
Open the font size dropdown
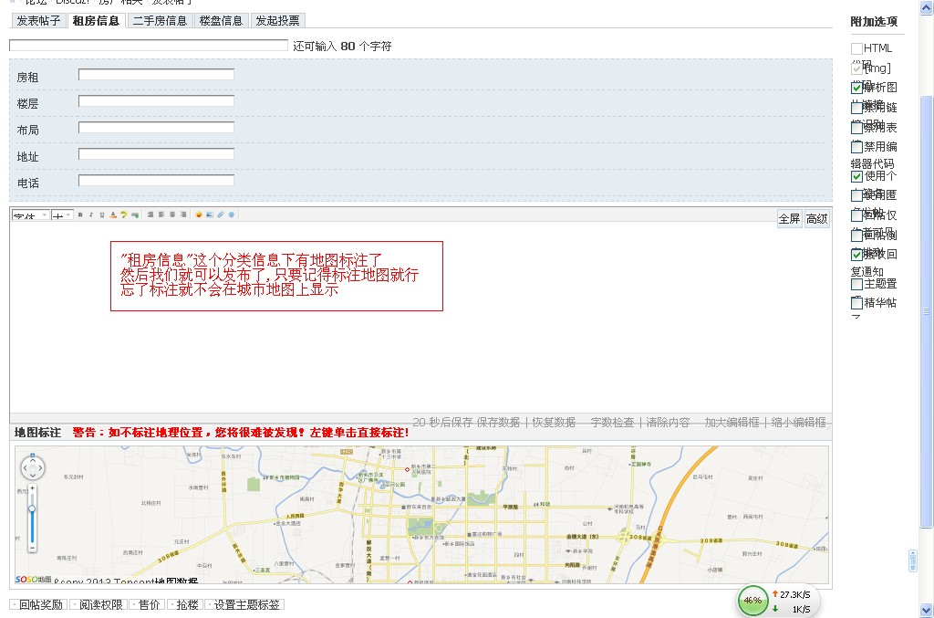(x=62, y=215)
